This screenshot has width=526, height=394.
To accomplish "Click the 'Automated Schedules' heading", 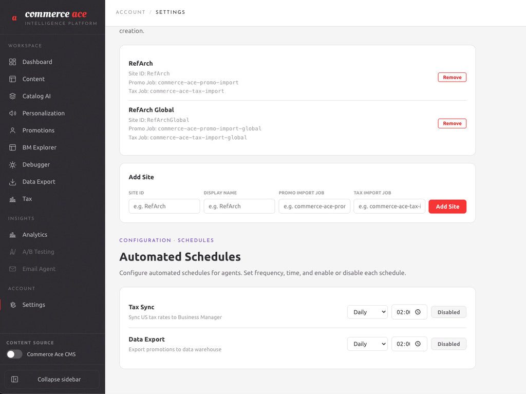I will coord(180,257).
